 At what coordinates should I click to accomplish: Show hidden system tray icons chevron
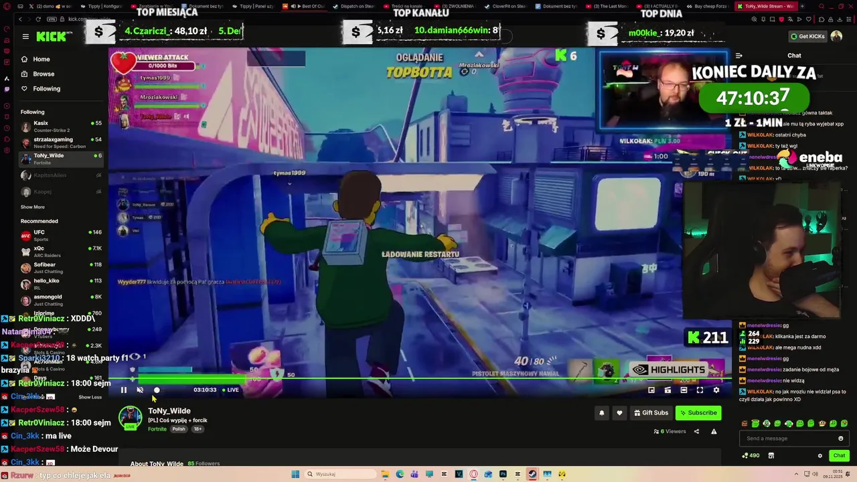pyautogui.click(x=796, y=474)
